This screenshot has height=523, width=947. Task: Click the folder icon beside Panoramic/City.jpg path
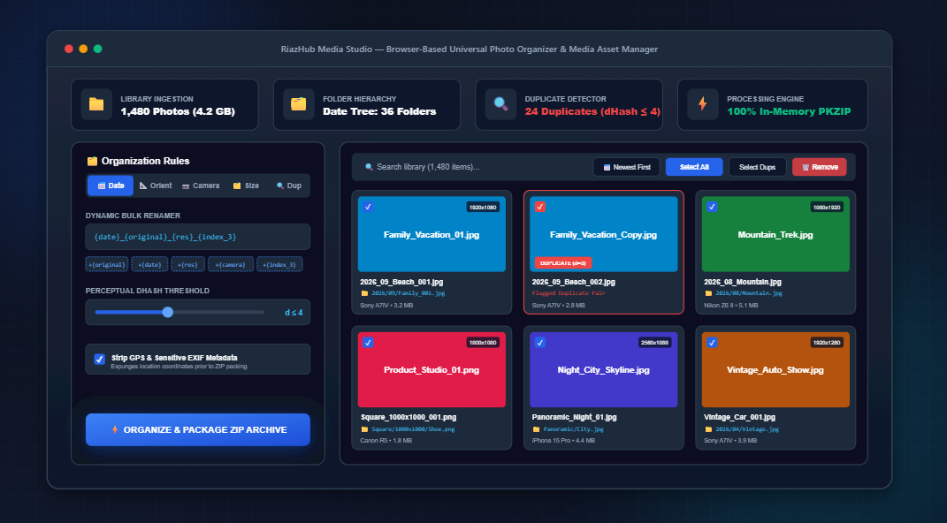(x=536, y=429)
